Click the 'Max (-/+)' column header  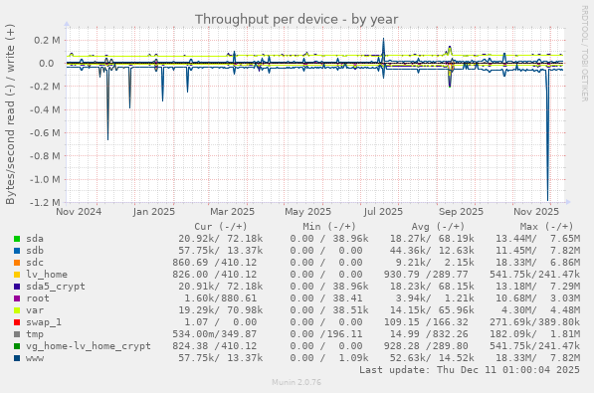[x=546, y=227]
